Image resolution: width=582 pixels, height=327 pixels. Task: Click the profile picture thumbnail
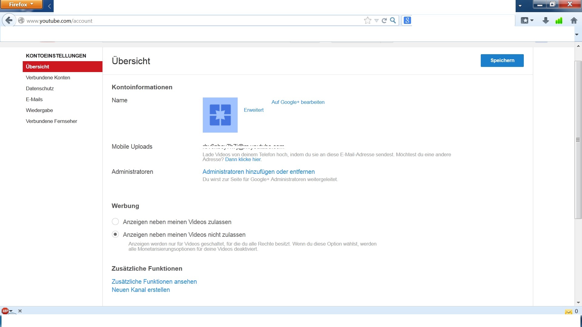(x=220, y=115)
